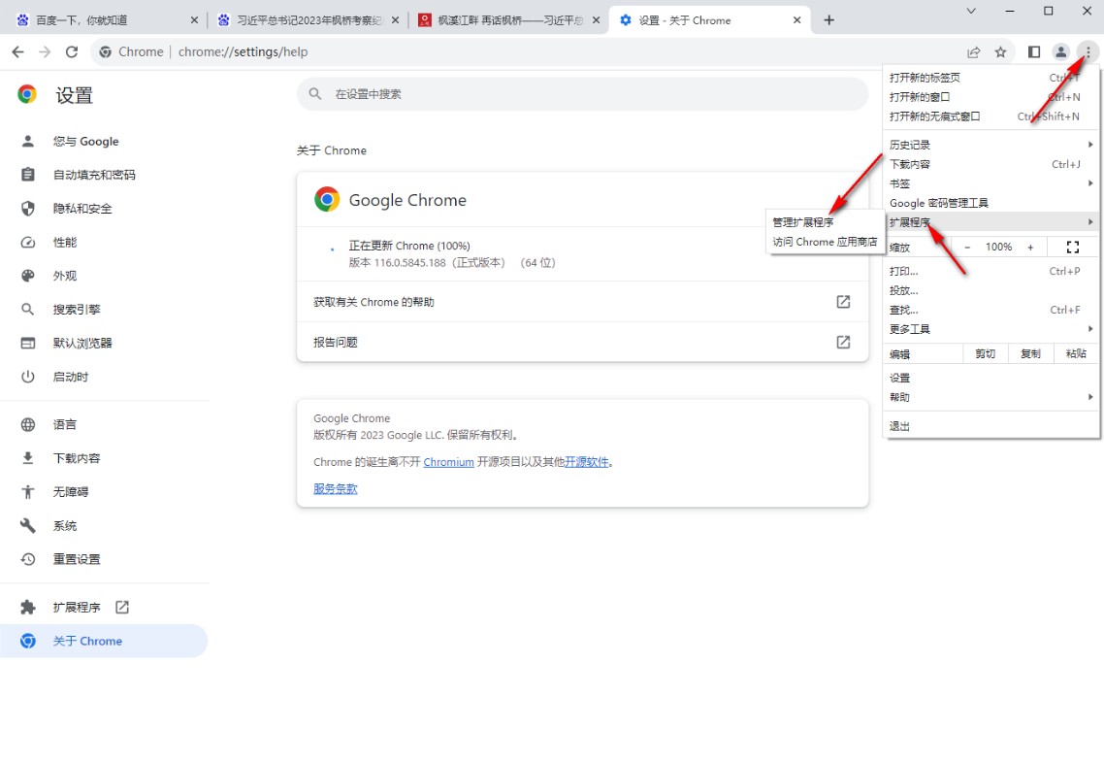
Task: Choose 打开新的无痕式窗口 menu item
Action: 990,116
